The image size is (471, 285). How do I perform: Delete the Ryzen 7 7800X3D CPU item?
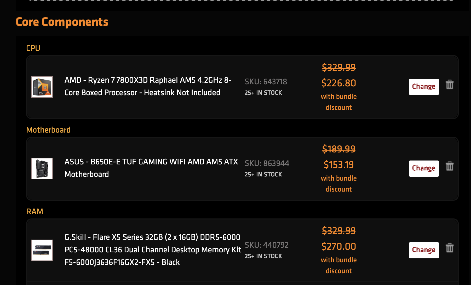pos(450,85)
